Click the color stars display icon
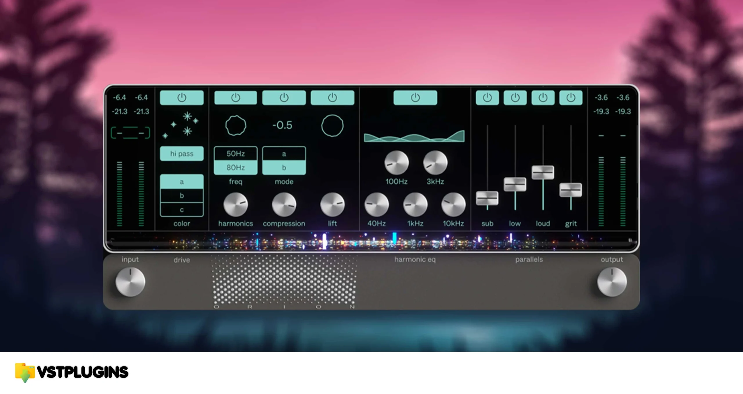Screen dimensions: 743x394 181,125
